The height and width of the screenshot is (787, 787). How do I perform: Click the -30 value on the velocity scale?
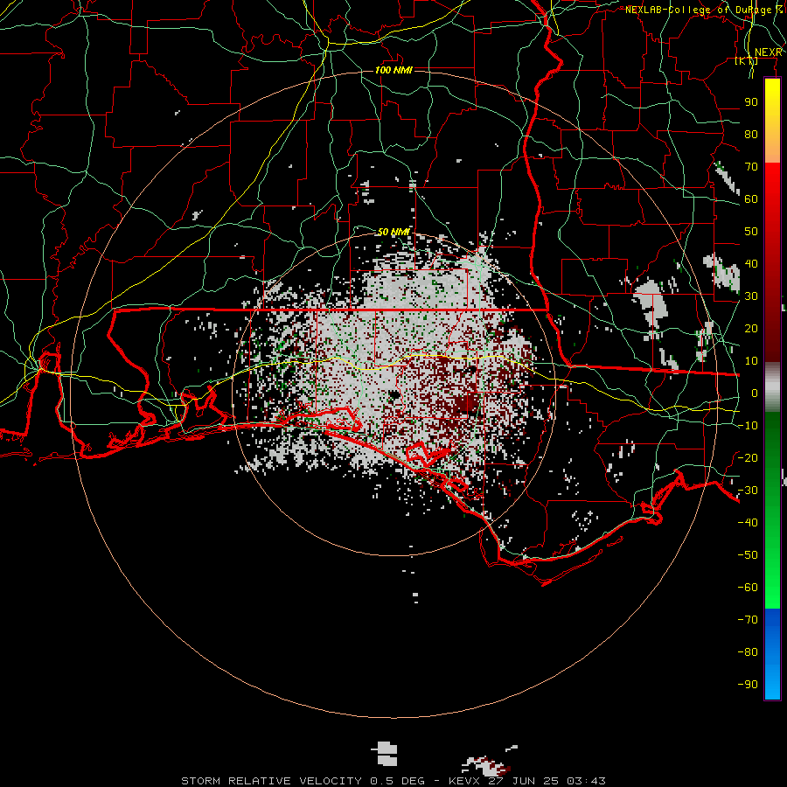(748, 491)
